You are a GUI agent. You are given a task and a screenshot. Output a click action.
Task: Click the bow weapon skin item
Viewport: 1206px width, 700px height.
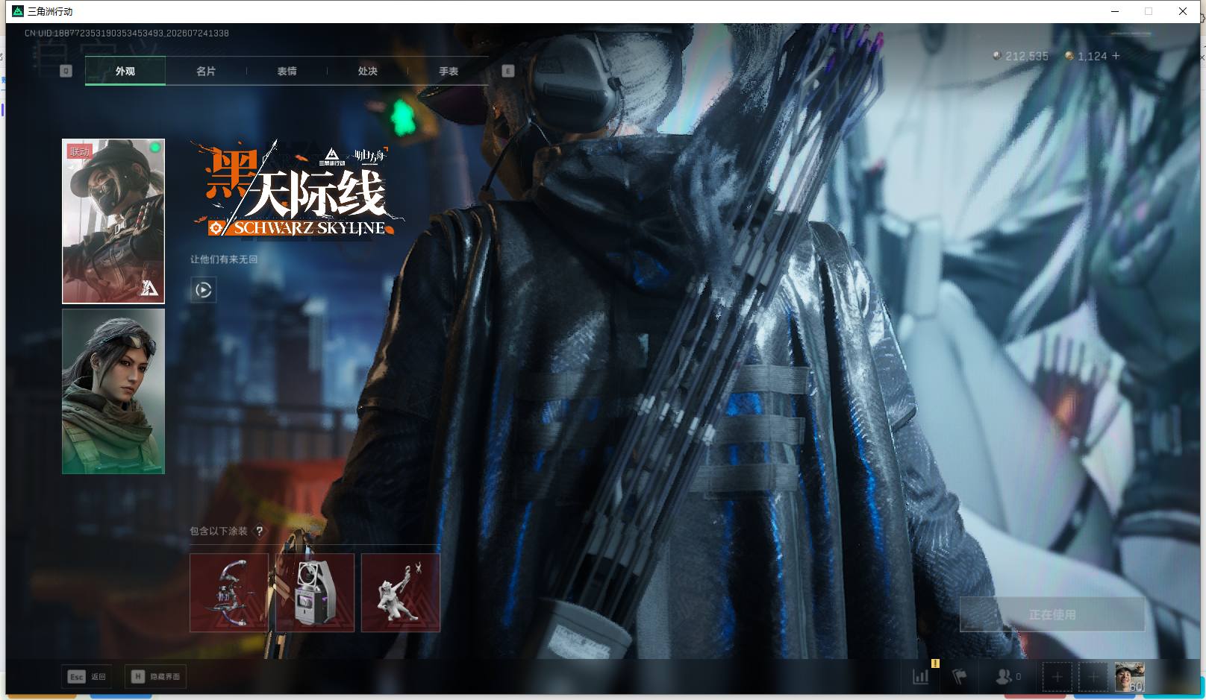tap(229, 593)
